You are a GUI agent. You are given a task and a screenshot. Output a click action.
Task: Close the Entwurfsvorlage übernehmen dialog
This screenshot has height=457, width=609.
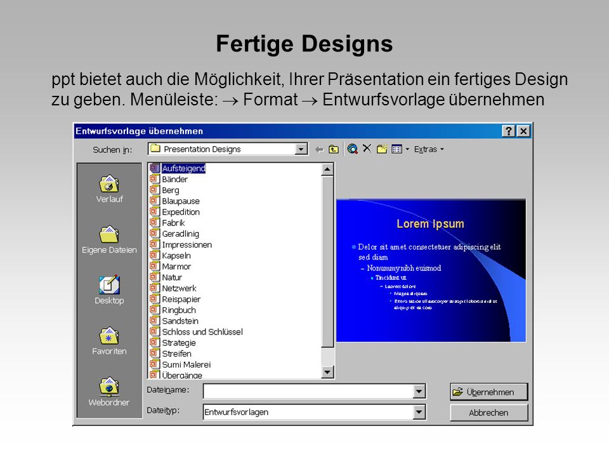pyautogui.click(x=523, y=131)
